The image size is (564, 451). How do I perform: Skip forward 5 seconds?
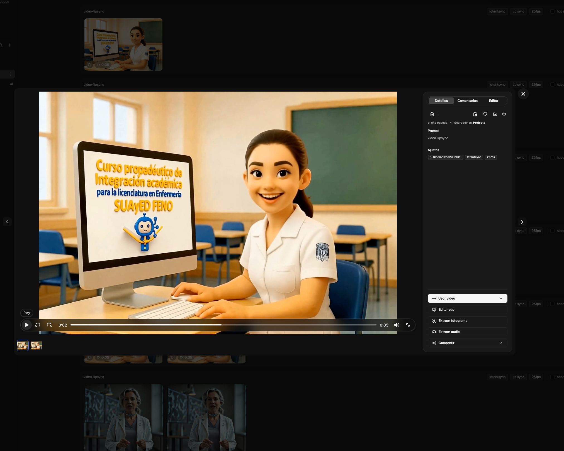[49, 325]
